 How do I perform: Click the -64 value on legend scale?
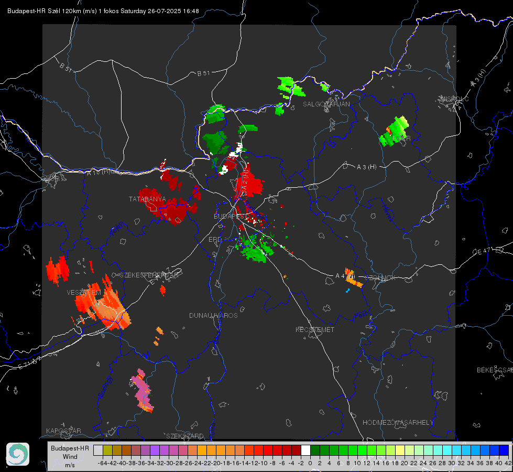pos(103,463)
